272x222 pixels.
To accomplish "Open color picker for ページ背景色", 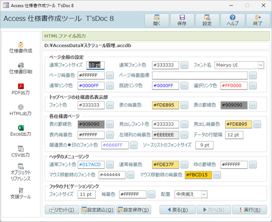I will 110,75.
